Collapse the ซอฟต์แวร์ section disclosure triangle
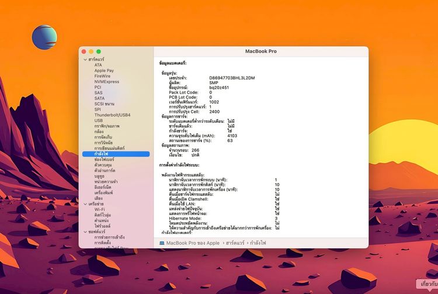Image resolution: width=438 pixels, height=294 pixels. (85, 231)
